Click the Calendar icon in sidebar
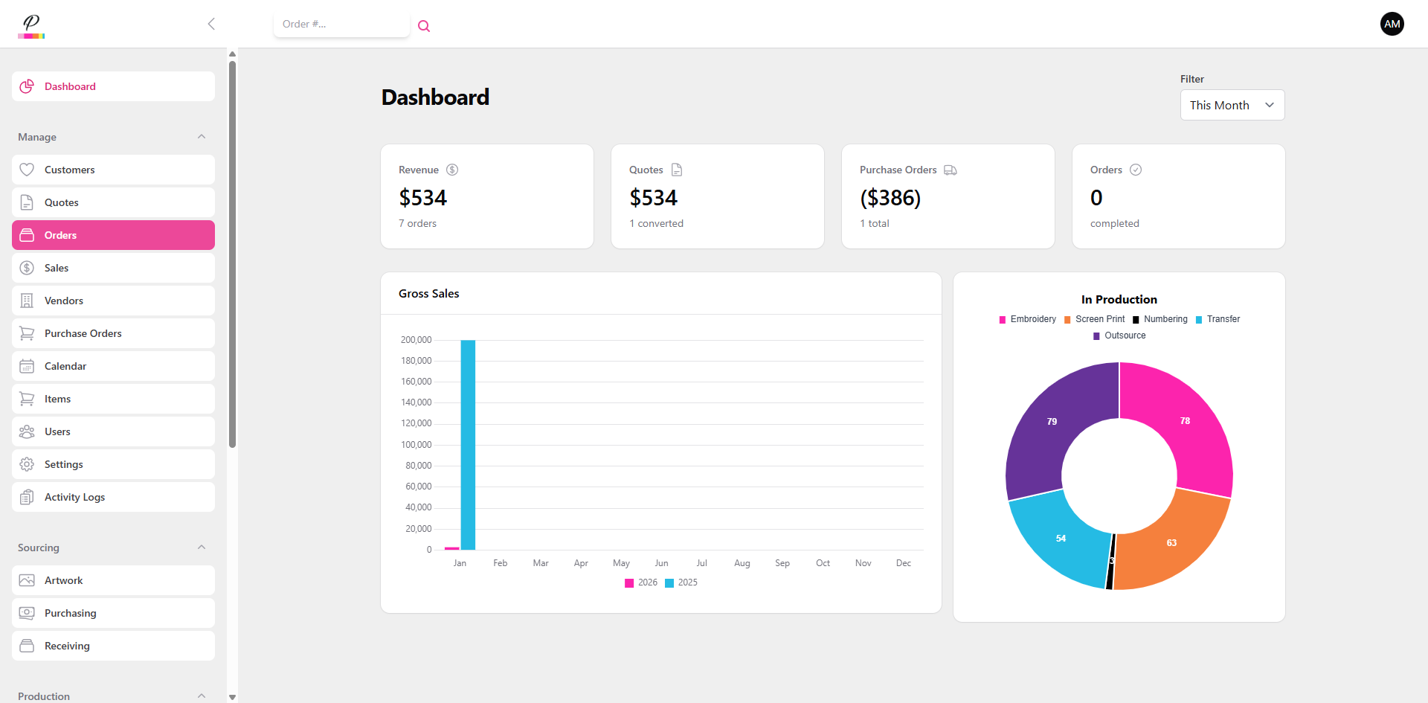 (27, 366)
